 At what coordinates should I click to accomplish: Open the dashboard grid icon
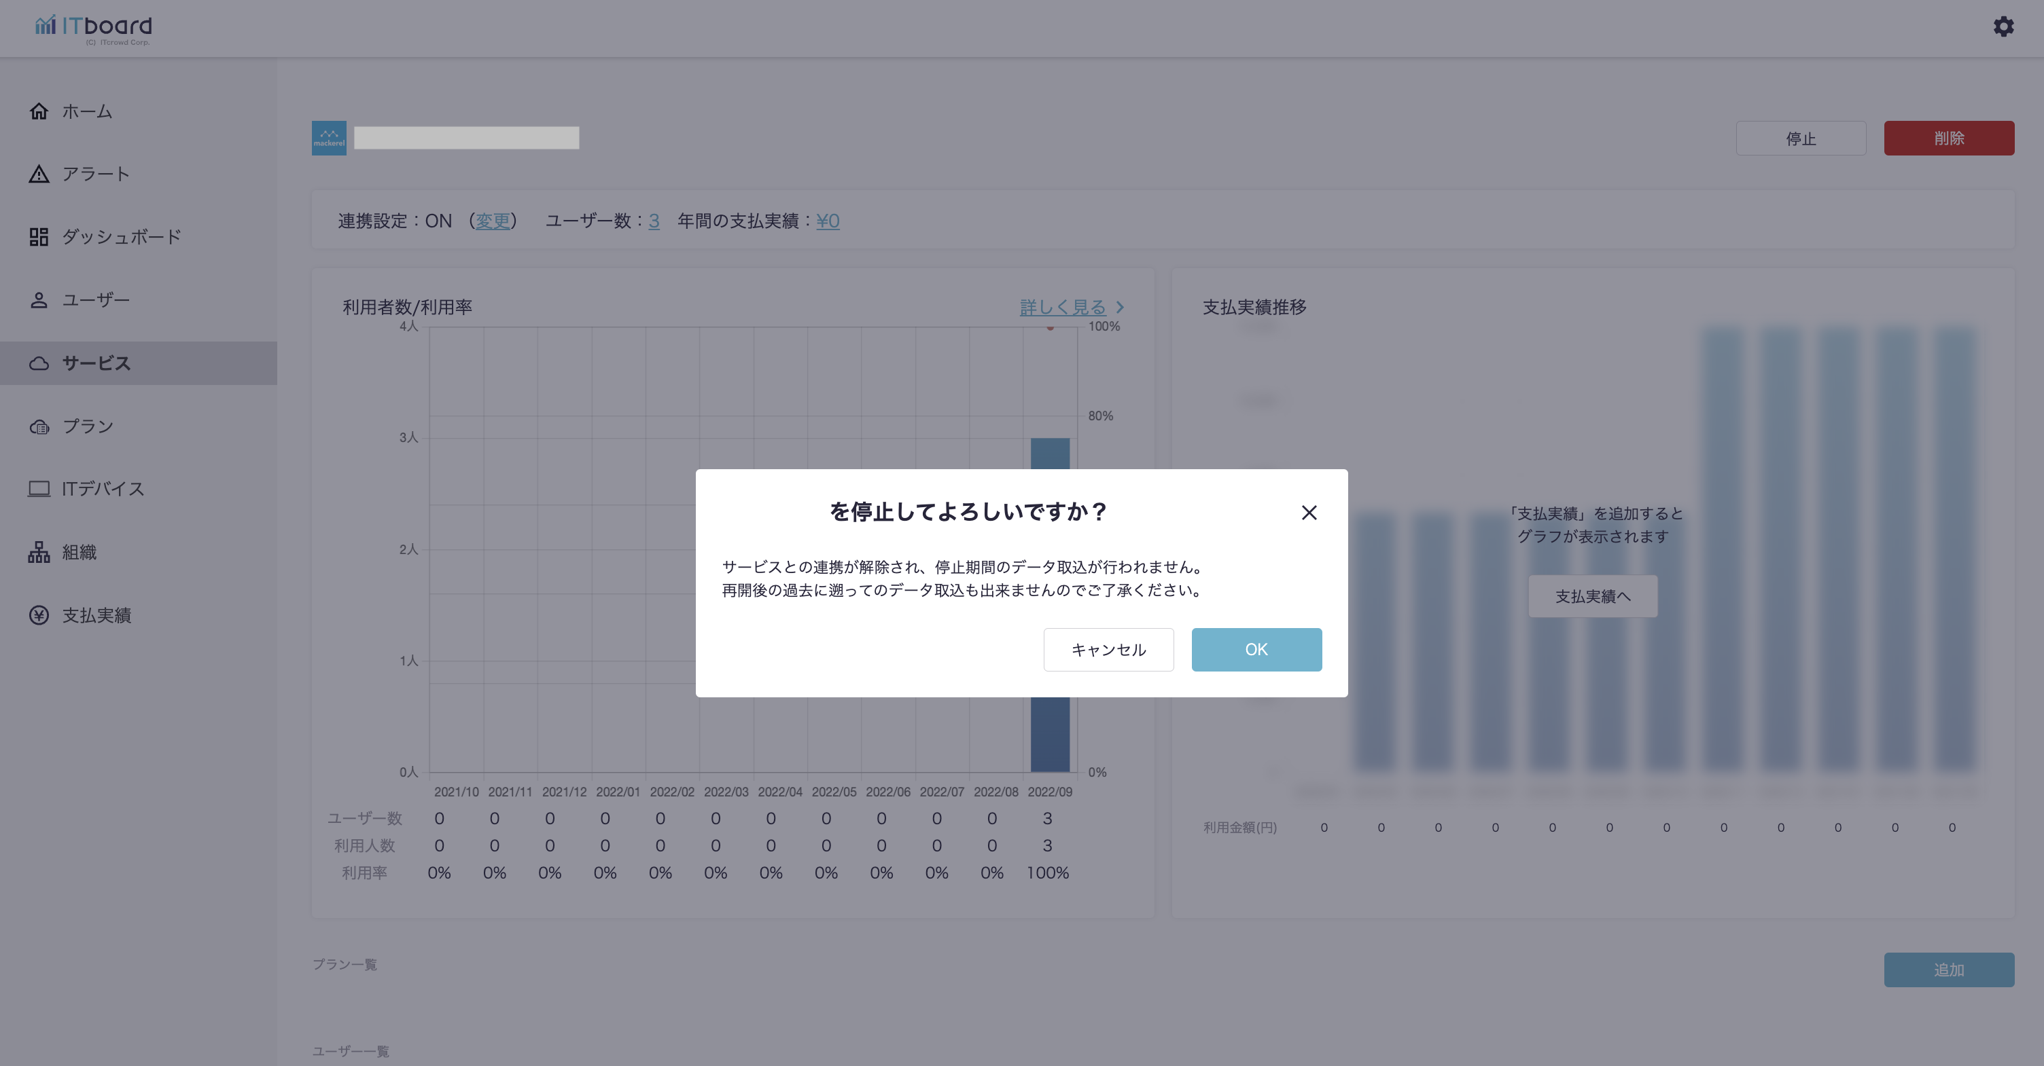click(x=38, y=237)
